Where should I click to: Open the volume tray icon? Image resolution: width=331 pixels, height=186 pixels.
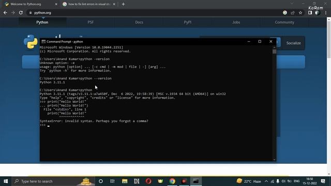[x=283, y=181]
